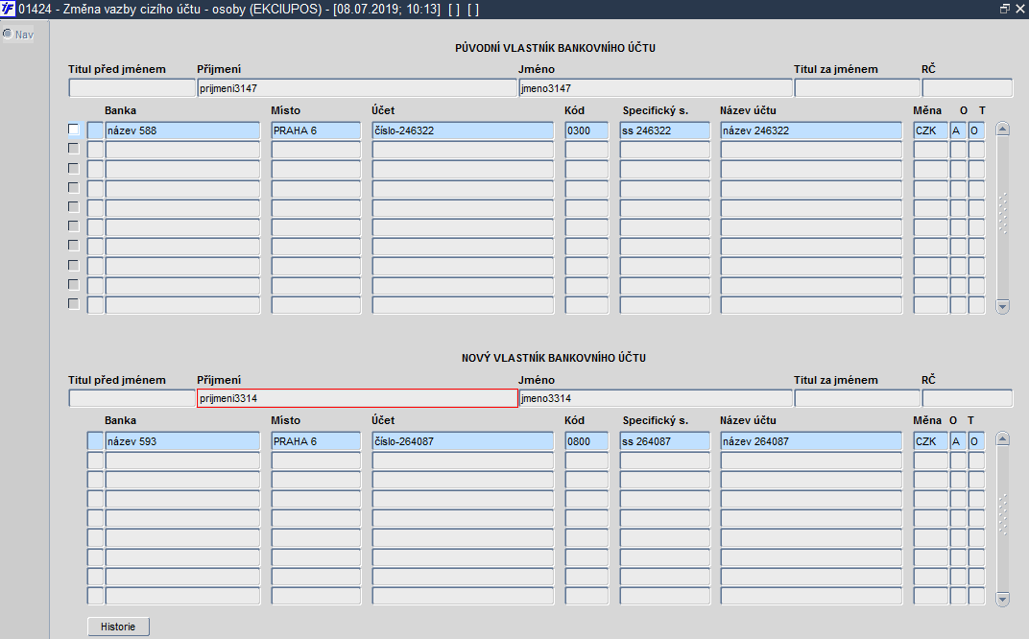Click the T column cell in the název 264087 row
1029x639 pixels.
tap(976, 441)
